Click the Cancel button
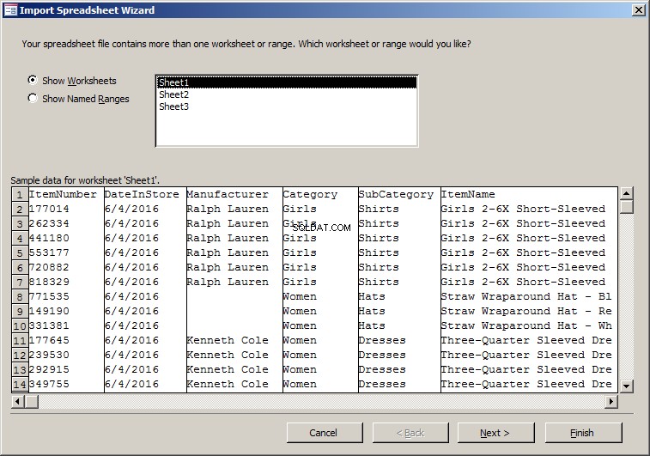This screenshot has height=456, width=650. [x=325, y=433]
